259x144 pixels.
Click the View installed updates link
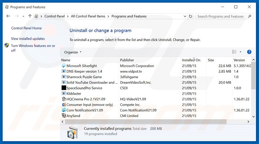[28, 39]
